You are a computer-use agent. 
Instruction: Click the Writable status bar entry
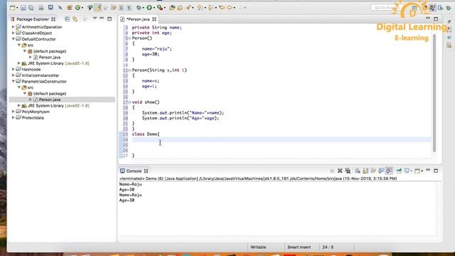pos(258,247)
